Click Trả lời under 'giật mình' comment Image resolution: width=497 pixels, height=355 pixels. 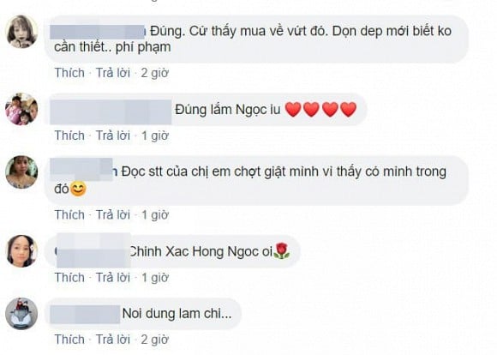[113, 214]
